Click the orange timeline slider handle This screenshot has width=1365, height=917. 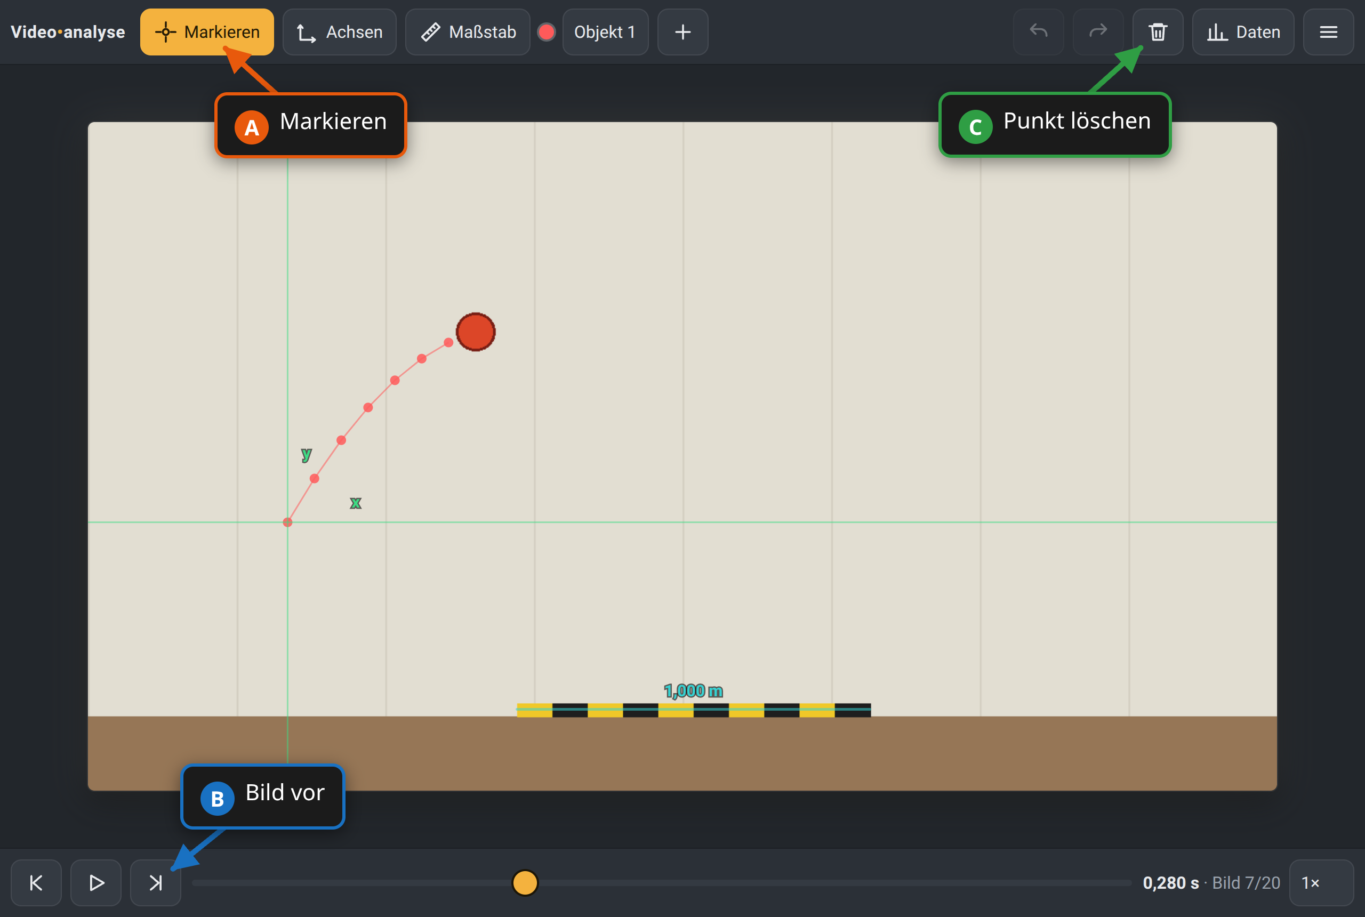[525, 882]
